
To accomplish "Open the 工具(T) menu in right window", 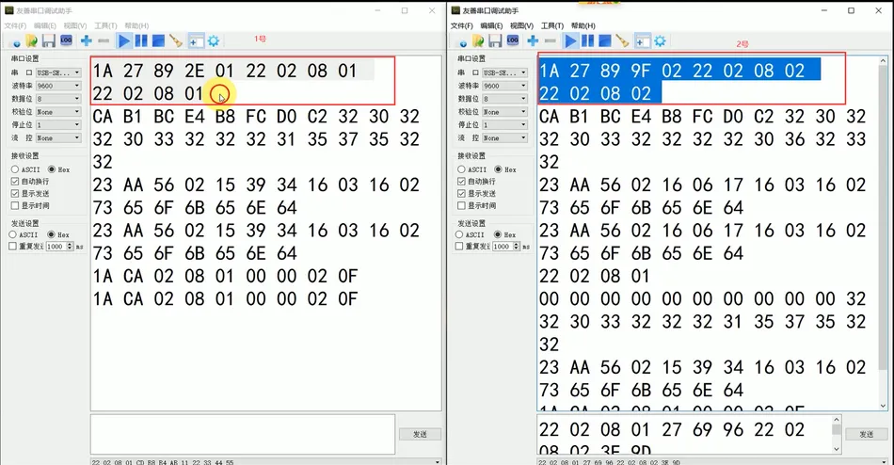I will [551, 25].
